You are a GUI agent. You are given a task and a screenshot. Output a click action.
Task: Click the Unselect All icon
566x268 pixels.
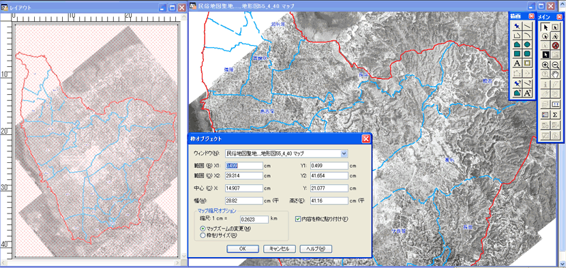(x=556, y=45)
